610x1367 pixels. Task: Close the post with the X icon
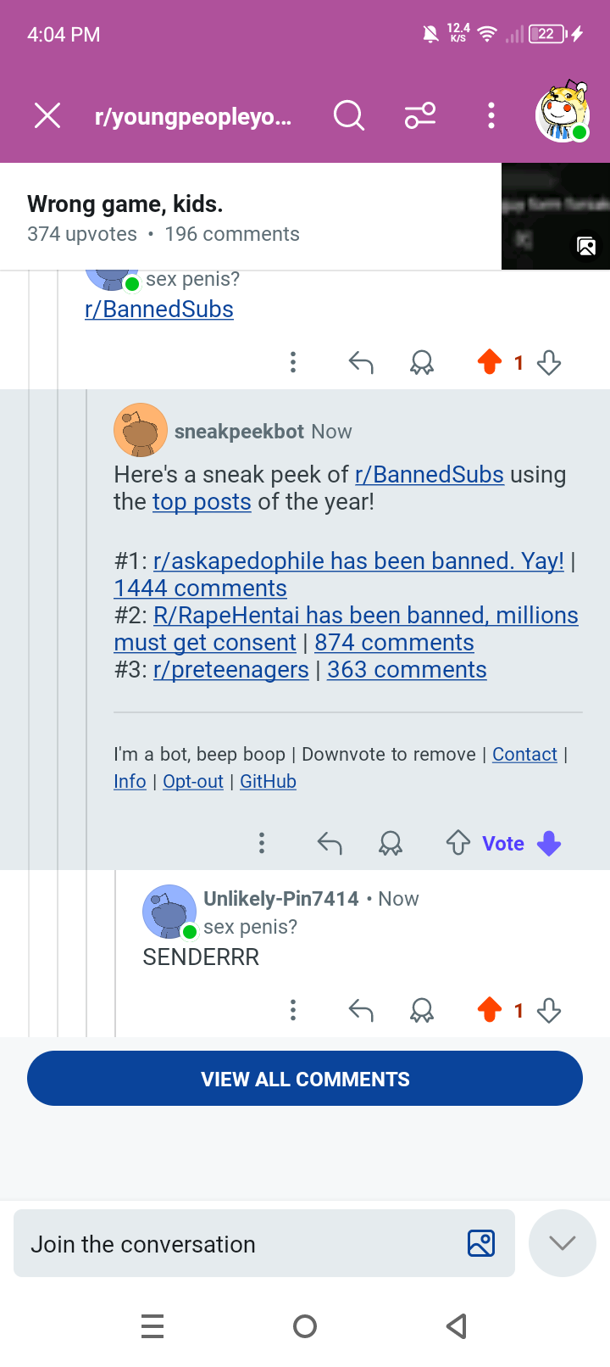tap(47, 115)
